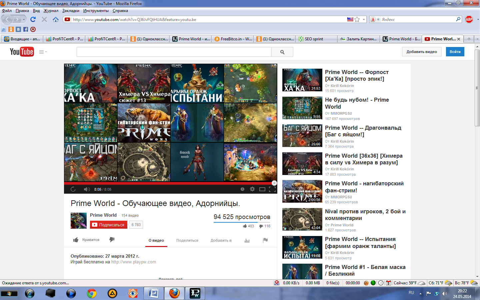Viewport: 480px width, 300px height.
Task: Click the YouTube search input field
Action: click(174, 52)
